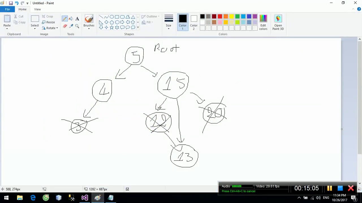
Task: Click the rectangular Select tool
Action: (x=35, y=19)
